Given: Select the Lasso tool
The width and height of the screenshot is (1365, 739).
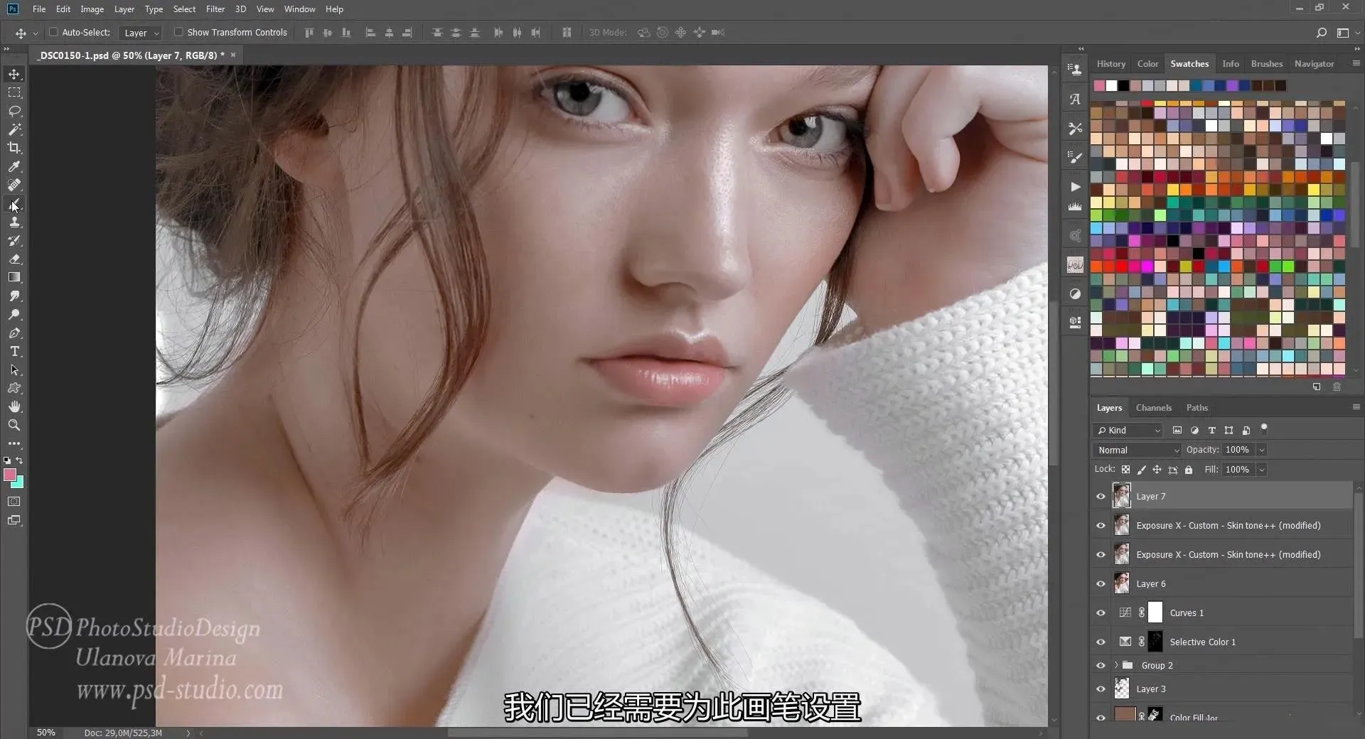Looking at the screenshot, I should 14,111.
